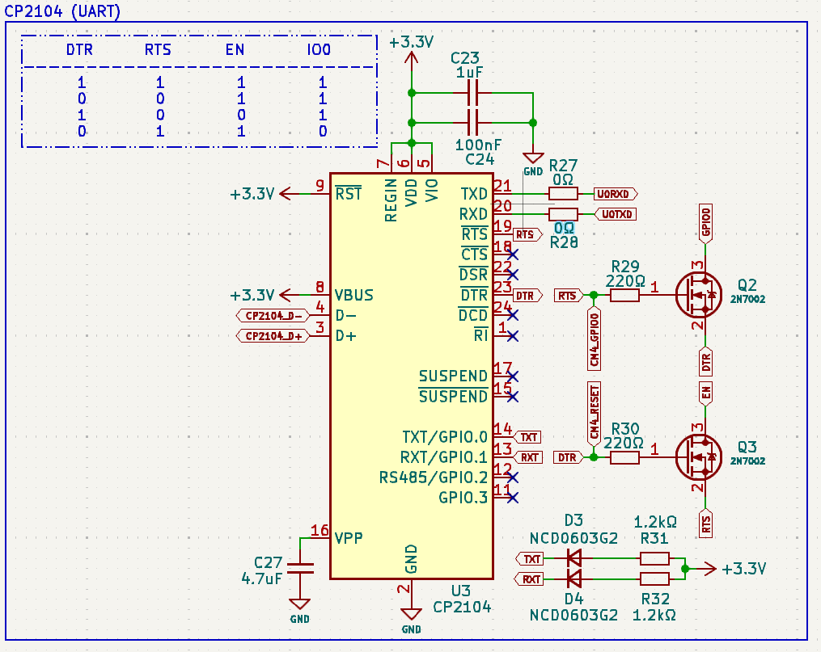Select the C24 100nF capacitor symbol
821x652 pixels.
pyautogui.click(x=472, y=123)
